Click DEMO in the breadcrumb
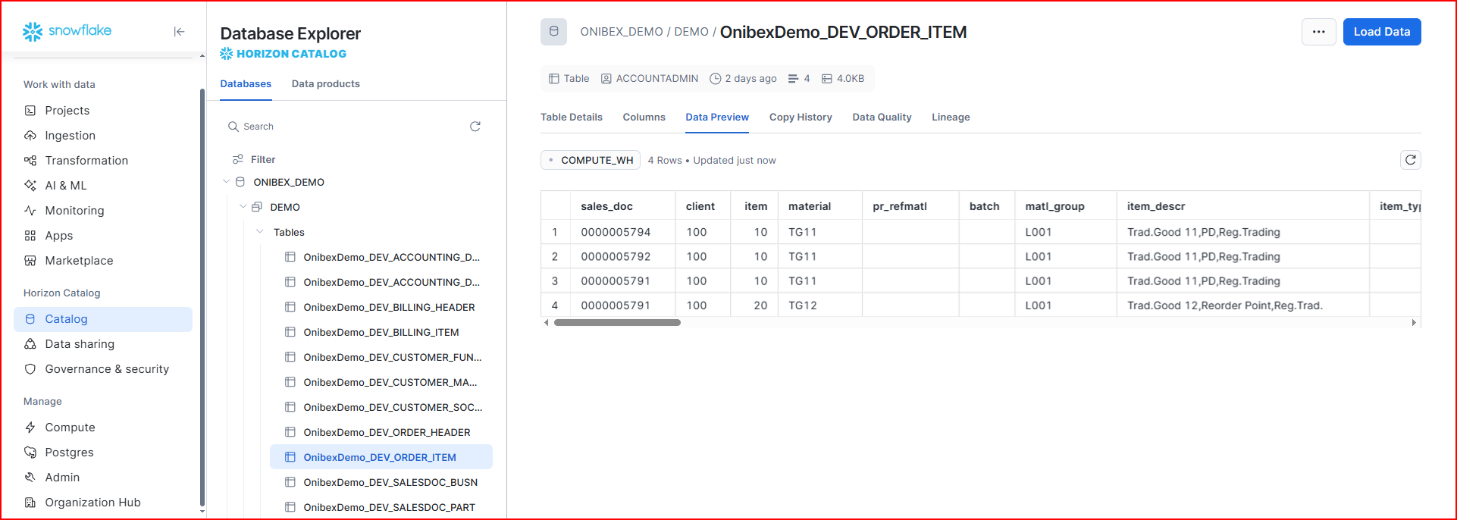Image resolution: width=1457 pixels, height=520 pixels. (691, 32)
